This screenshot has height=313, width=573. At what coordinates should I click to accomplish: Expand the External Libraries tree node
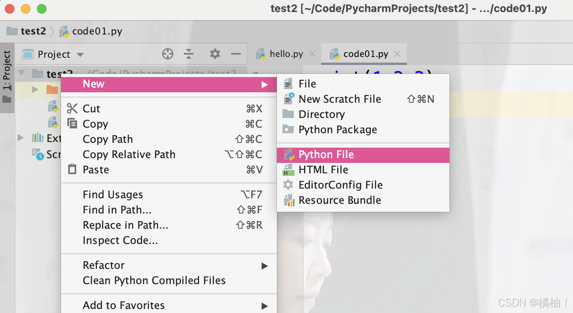21,138
